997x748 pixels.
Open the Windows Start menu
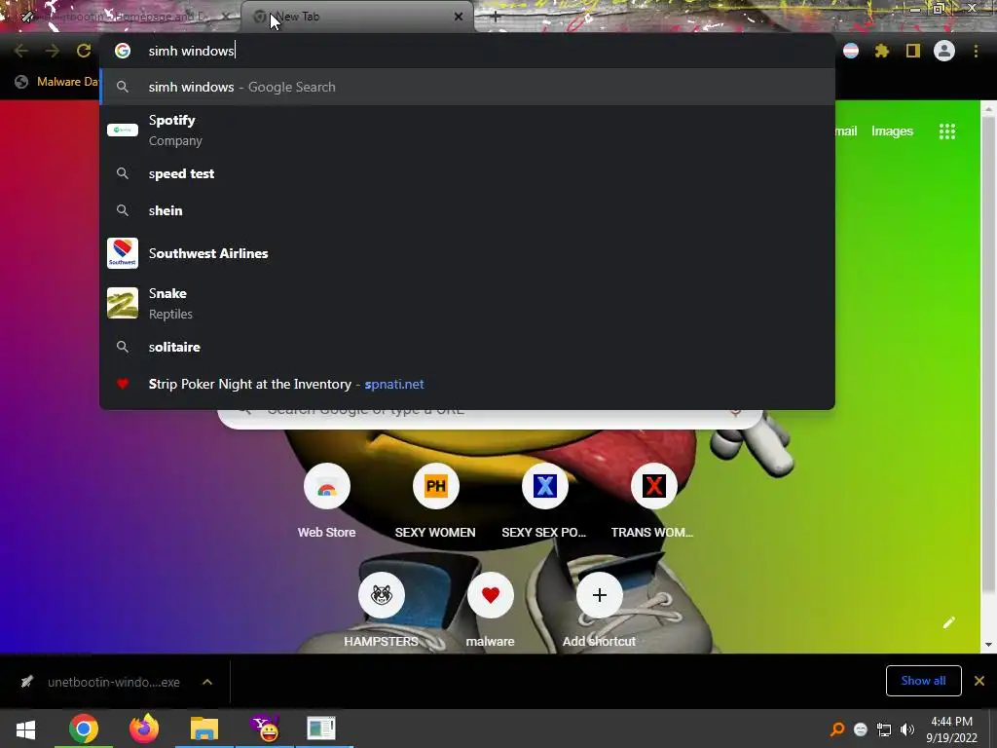coord(25,729)
